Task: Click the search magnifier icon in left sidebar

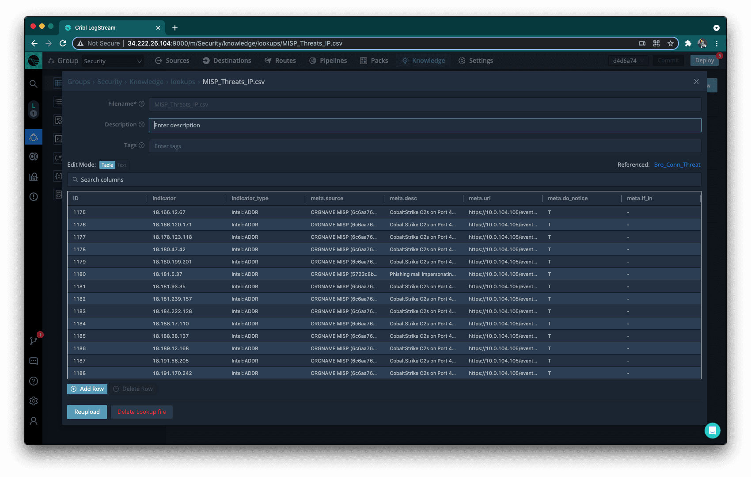Action: [x=34, y=84]
